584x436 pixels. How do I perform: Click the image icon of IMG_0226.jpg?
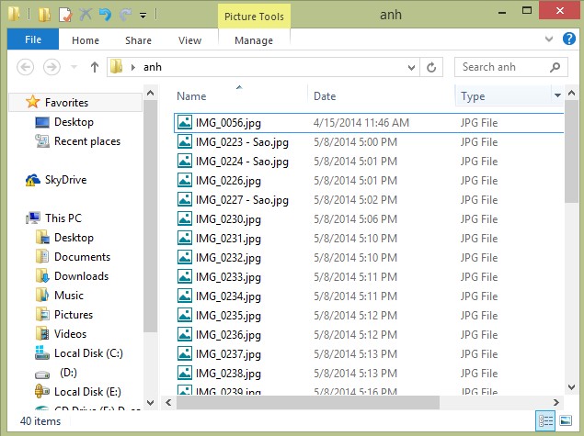[184, 180]
